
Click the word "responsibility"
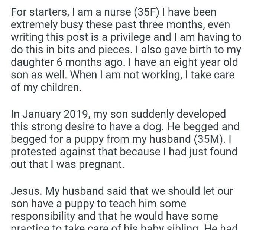click(45, 217)
